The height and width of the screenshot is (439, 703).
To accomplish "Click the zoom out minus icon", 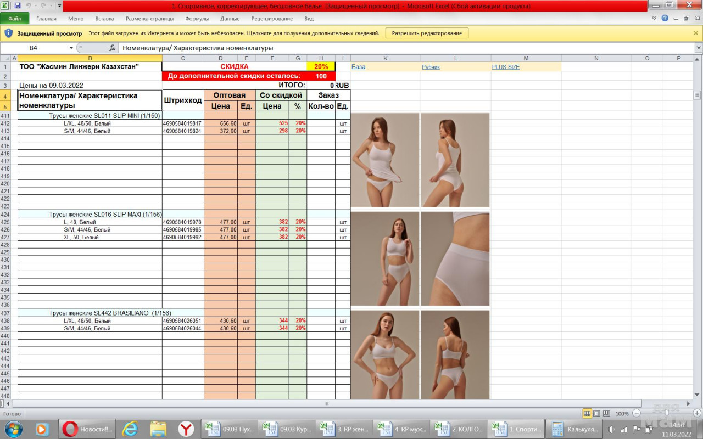I will (637, 413).
